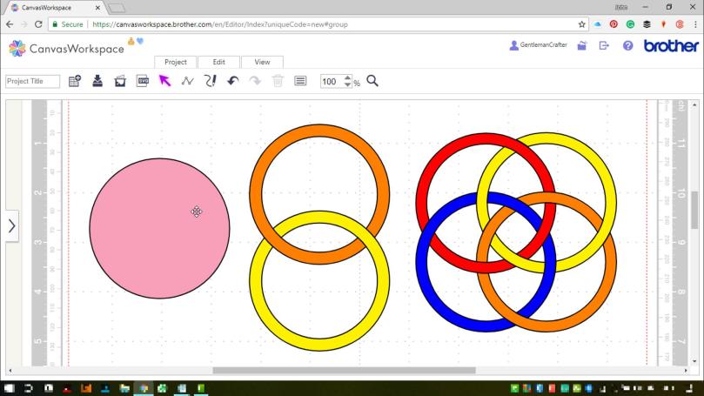Click the magnifying glass zoom icon
The image size is (704, 396).
click(x=372, y=81)
